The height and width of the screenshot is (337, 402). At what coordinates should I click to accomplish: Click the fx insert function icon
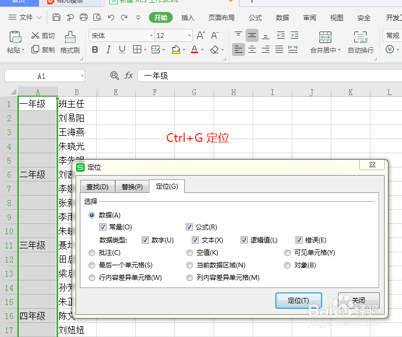pos(129,76)
